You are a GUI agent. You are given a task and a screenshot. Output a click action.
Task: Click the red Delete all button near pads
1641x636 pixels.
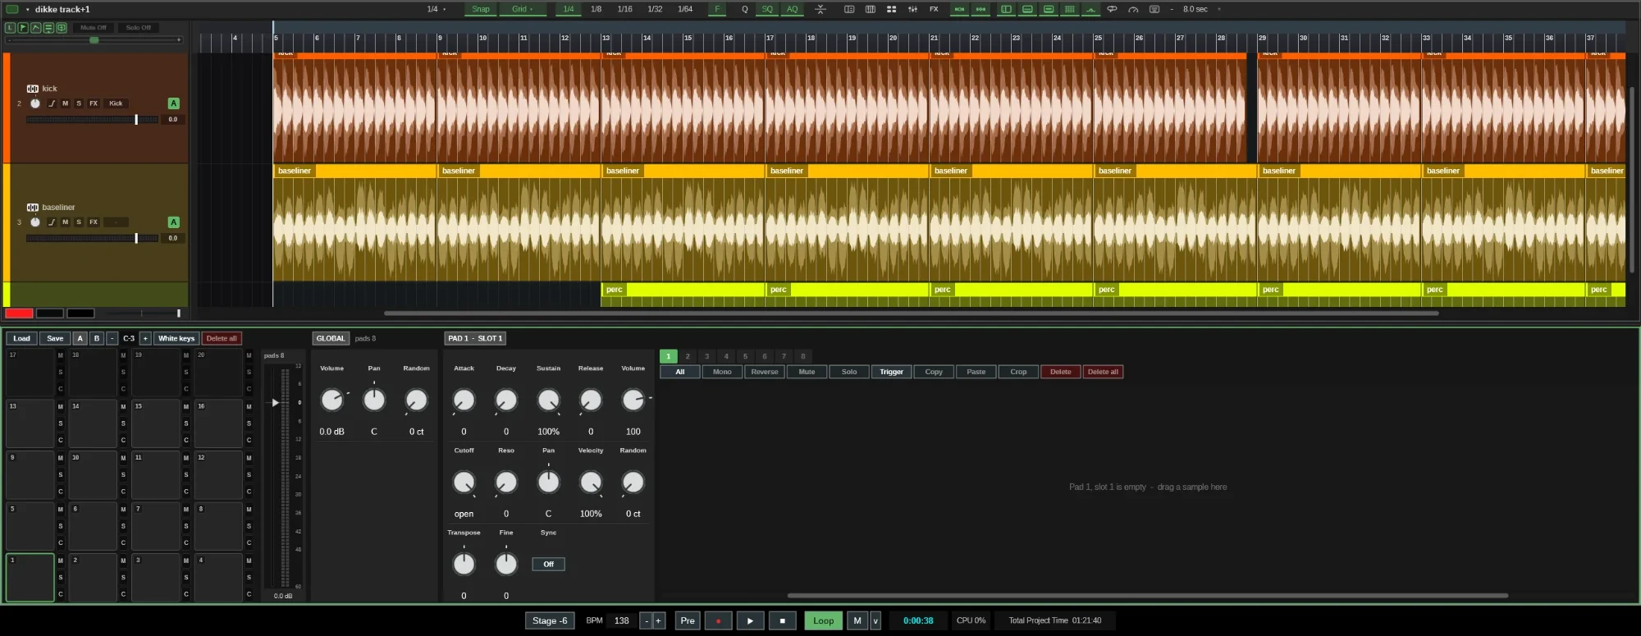pos(222,339)
